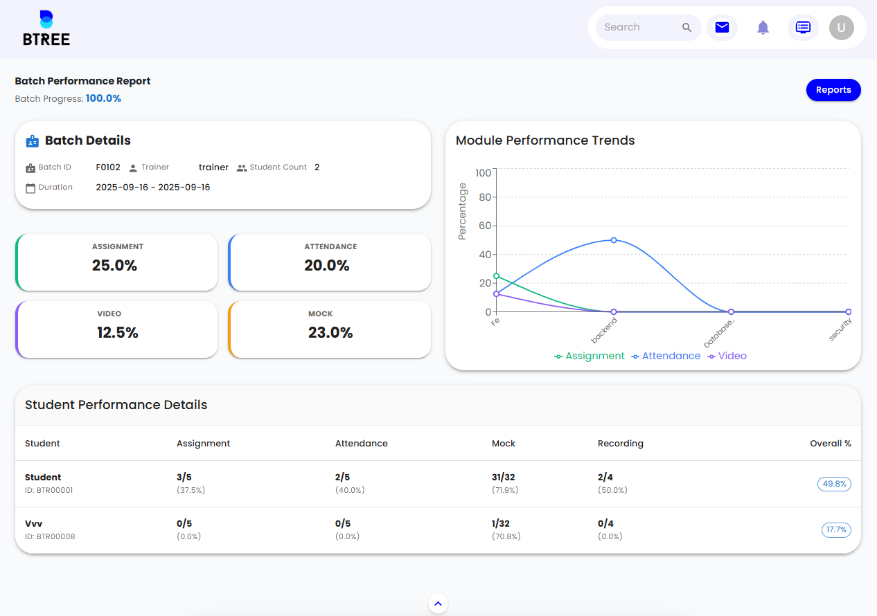Image resolution: width=877 pixels, height=616 pixels.
Task: Collapse panel with bottom chevron-up button
Action: tap(438, 604)
